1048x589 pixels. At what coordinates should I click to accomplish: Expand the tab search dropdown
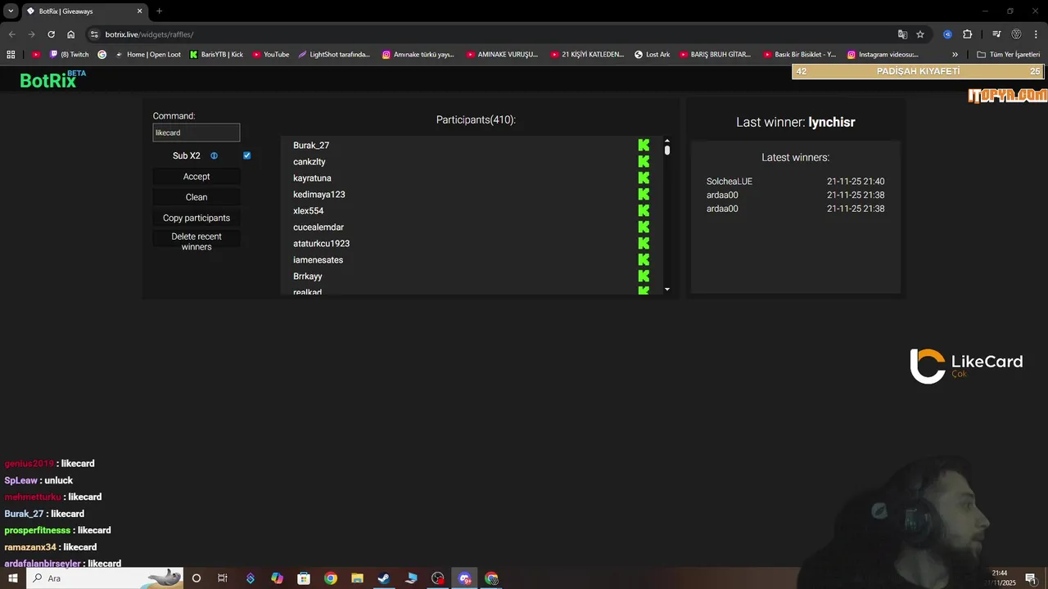[x=11, y=11]
